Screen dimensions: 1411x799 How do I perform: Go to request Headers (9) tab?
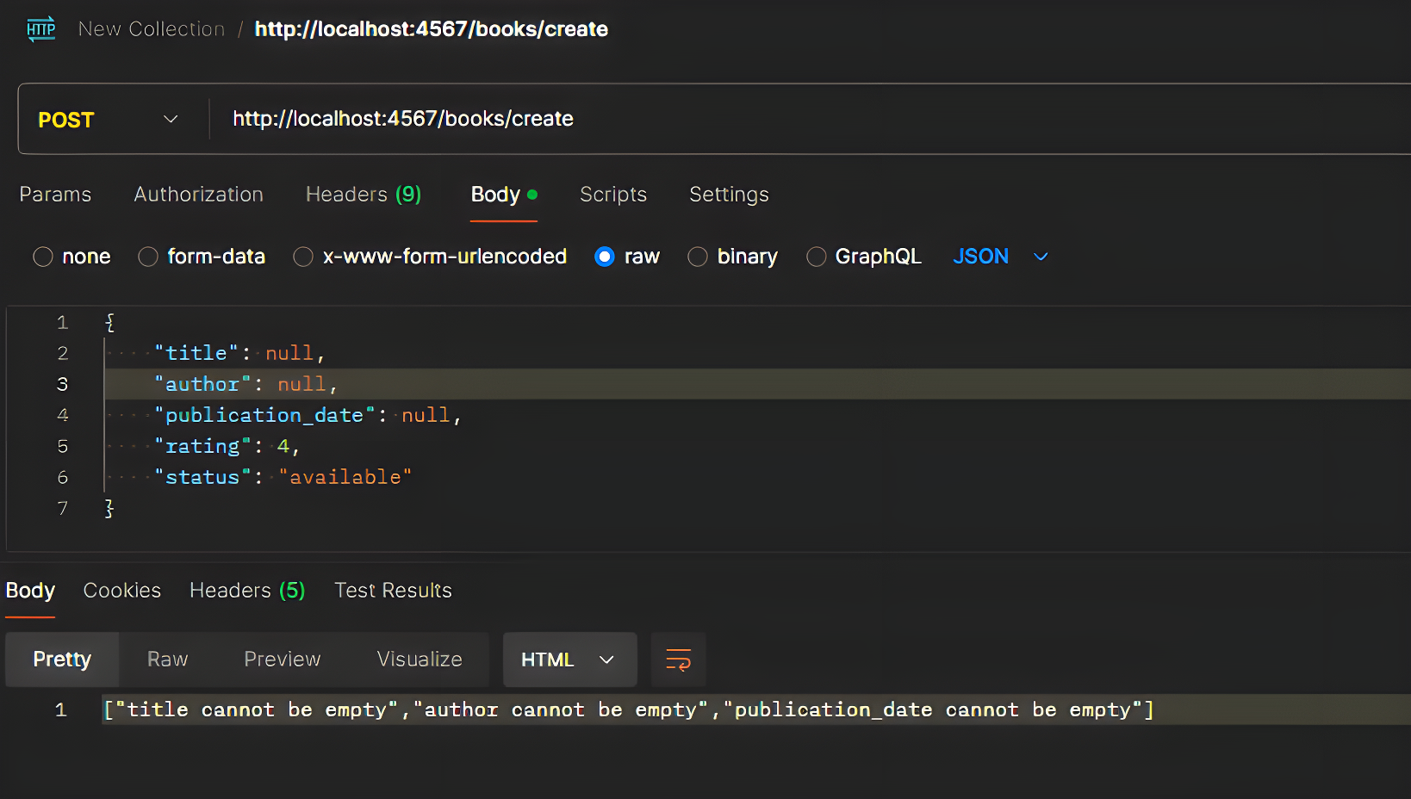click(363, 195)
